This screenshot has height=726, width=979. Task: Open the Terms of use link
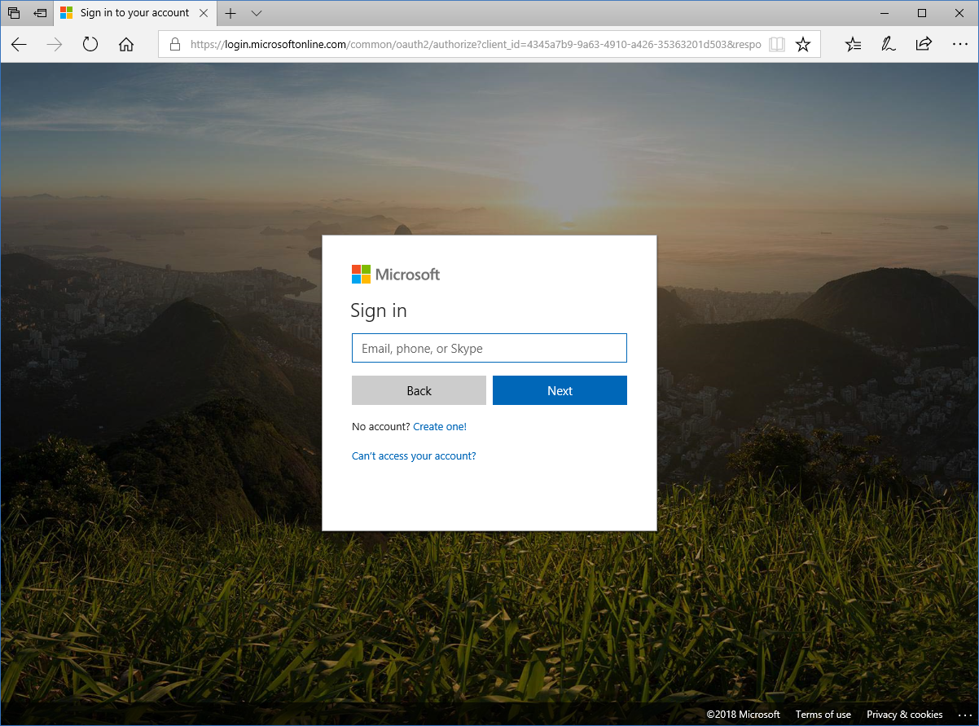[x=823, y=715]
